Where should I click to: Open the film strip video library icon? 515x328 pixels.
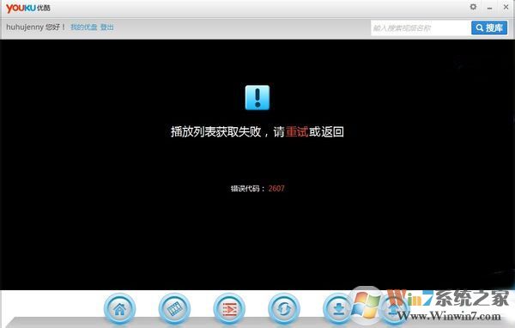pos(174,308)
